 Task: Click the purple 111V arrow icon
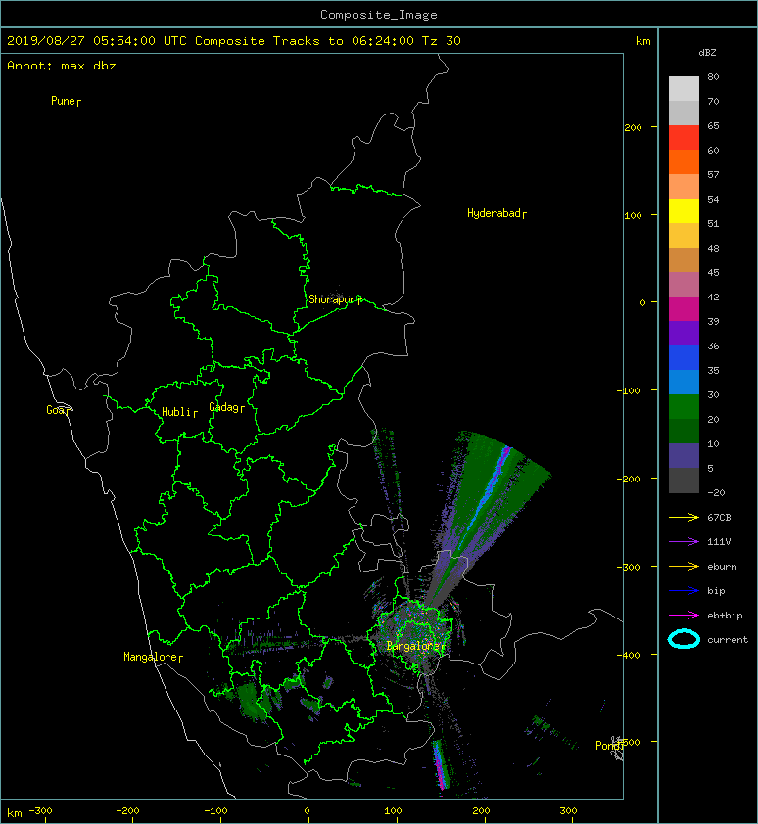[684, 542]
